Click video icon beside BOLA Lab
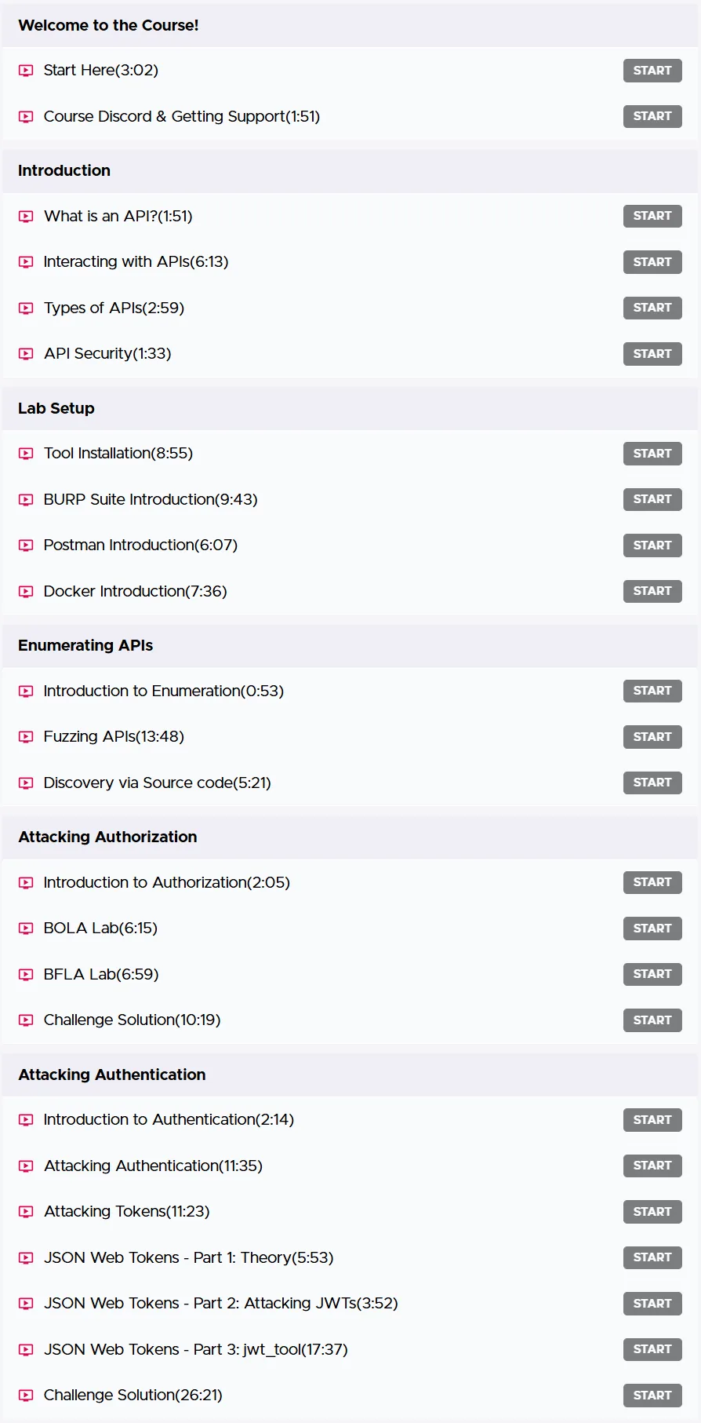 (x=26, y=929)
